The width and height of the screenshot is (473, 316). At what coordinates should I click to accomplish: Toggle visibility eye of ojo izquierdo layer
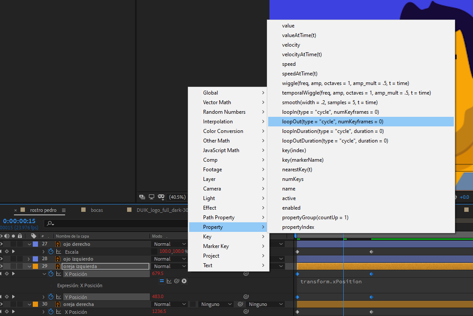2,259
